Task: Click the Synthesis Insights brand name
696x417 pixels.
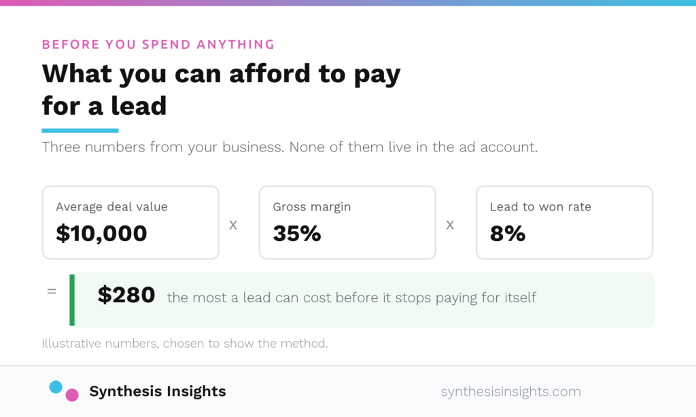Action: coord(158,391)
